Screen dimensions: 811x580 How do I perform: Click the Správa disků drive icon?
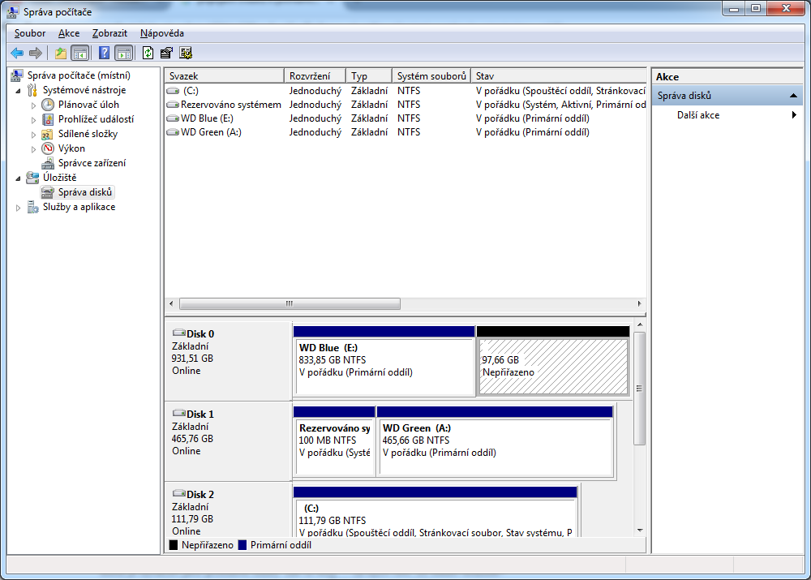48,192
